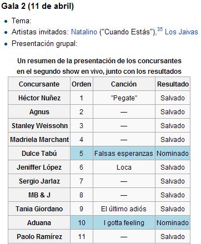Open the Los Jaivas link

(182, 32)
